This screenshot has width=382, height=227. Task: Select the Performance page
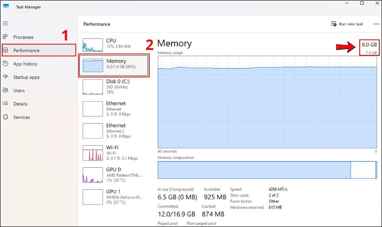coord(39,50)
